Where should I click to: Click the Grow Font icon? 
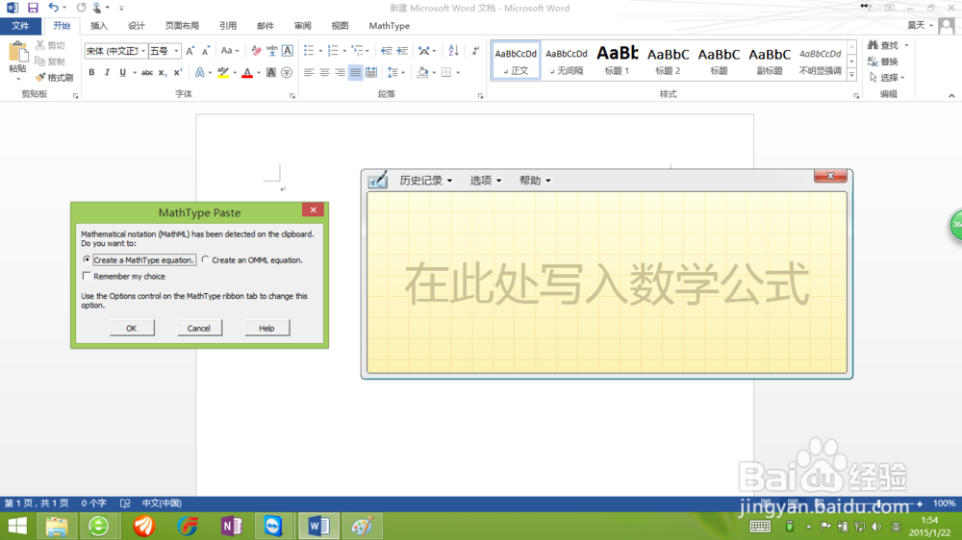pyautogui.click(x=190, y=51)
